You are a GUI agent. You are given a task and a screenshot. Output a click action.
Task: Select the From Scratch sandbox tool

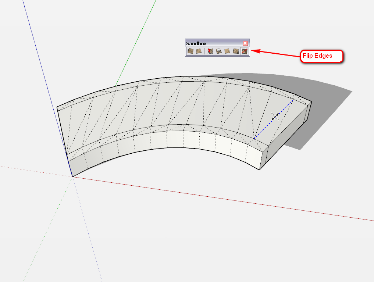click(x=199, y=51)
